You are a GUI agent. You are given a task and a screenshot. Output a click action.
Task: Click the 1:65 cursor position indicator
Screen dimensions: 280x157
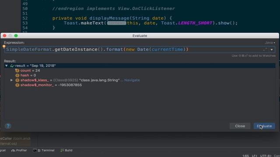click(x=245, y=156)
